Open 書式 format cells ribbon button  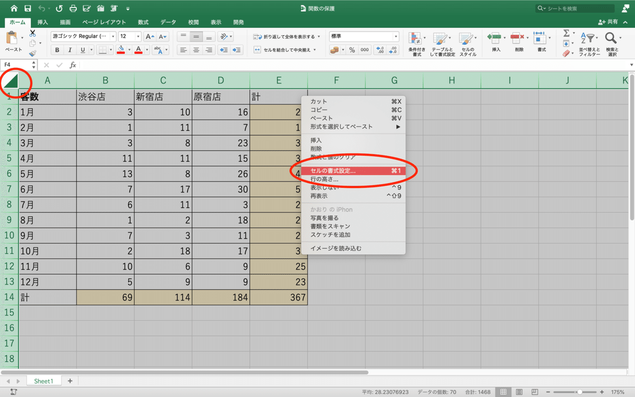pyautogui.click(x=541, y=42)
